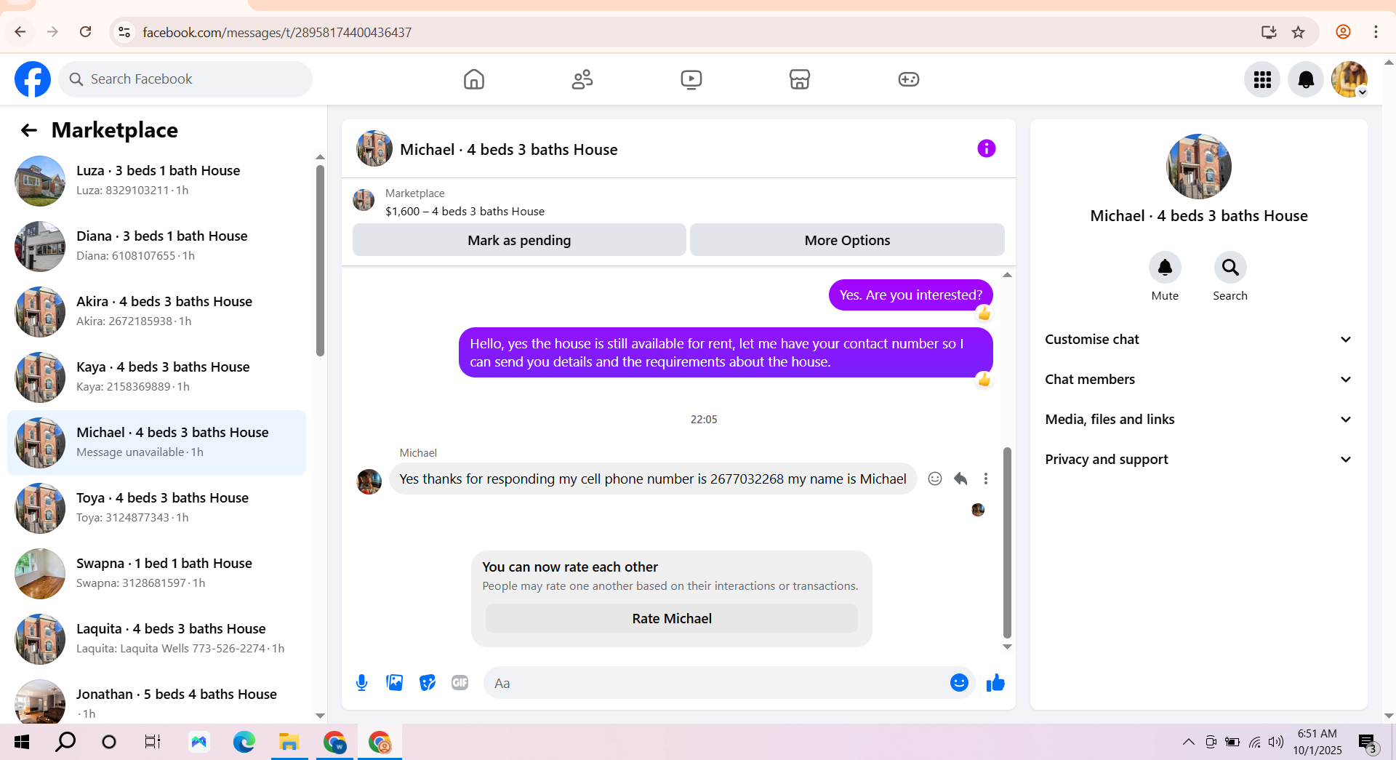Open the Windows Start menu
This screenshot has width=1396, height=760.
pos(22,742)
